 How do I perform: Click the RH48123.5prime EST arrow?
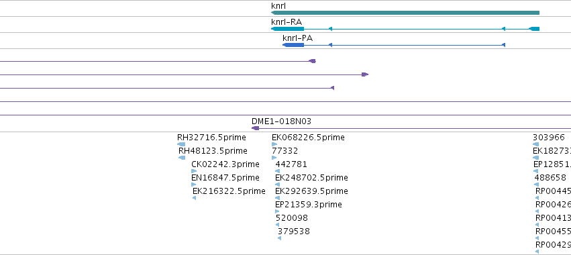(x=182, y=158)
